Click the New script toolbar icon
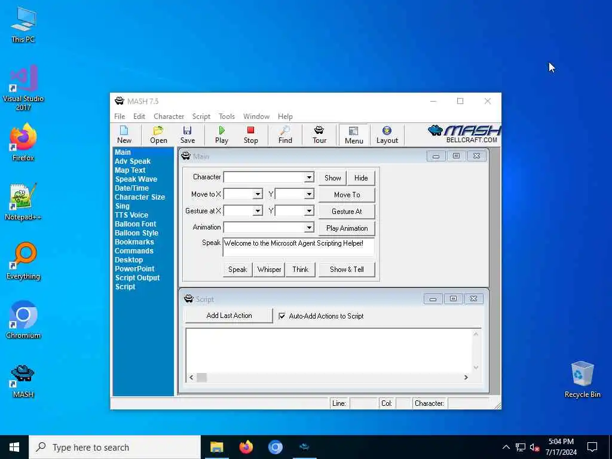This screenshot has width=612, height=459. 124,134
